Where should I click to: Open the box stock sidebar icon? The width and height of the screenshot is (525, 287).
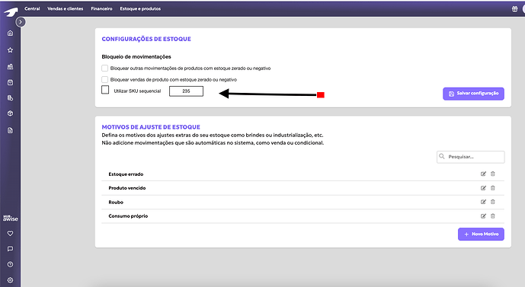pos(11,113)
